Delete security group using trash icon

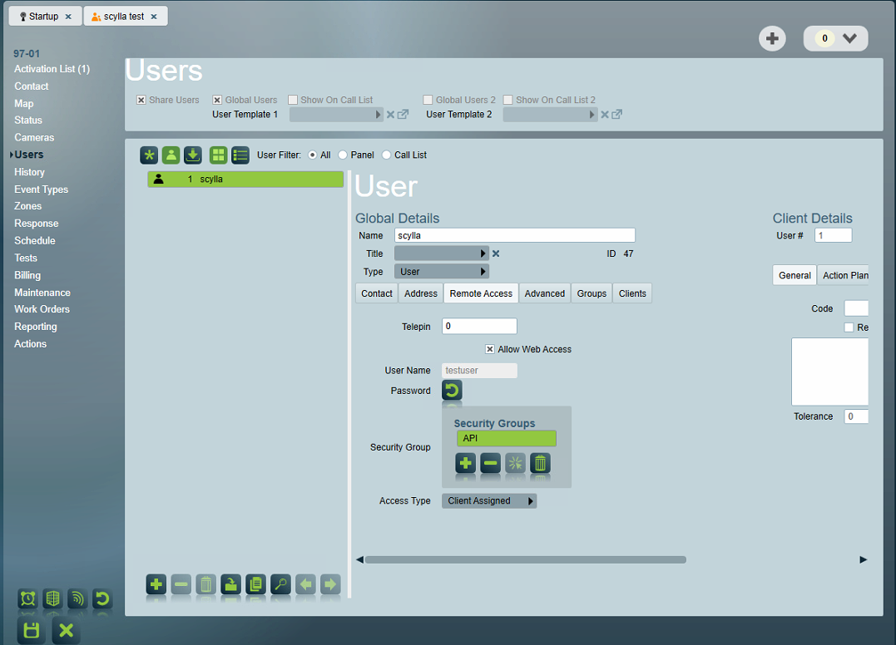pyautogui.click(x=540, y=463)
